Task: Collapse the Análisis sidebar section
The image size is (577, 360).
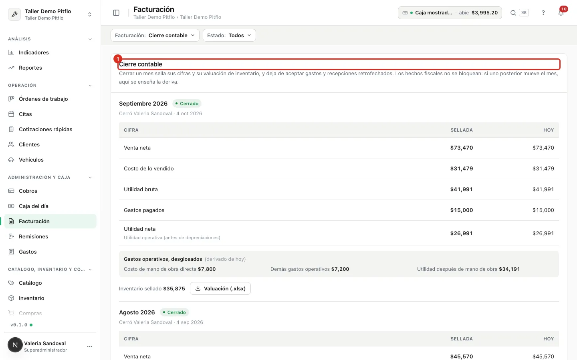Action: pos(90,39)
